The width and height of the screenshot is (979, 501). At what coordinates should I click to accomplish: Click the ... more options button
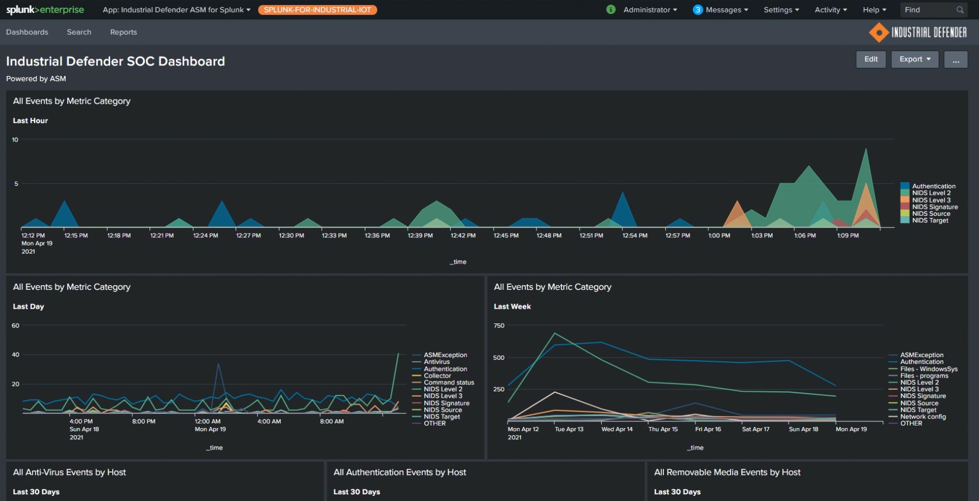[956, 59]
